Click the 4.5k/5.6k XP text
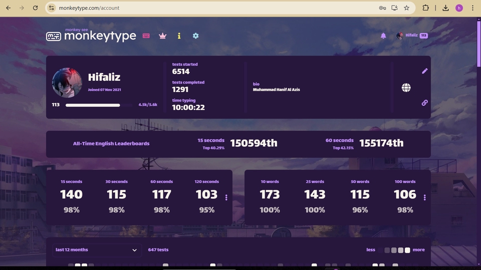 148,104
